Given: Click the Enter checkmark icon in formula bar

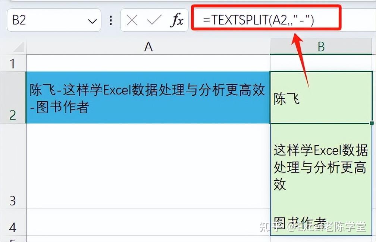Looking at the screenshot, I should click(x=154, y=20).
